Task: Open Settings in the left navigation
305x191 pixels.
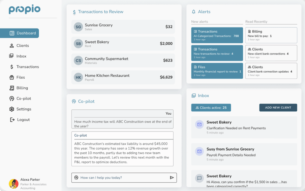Action: 24,109
